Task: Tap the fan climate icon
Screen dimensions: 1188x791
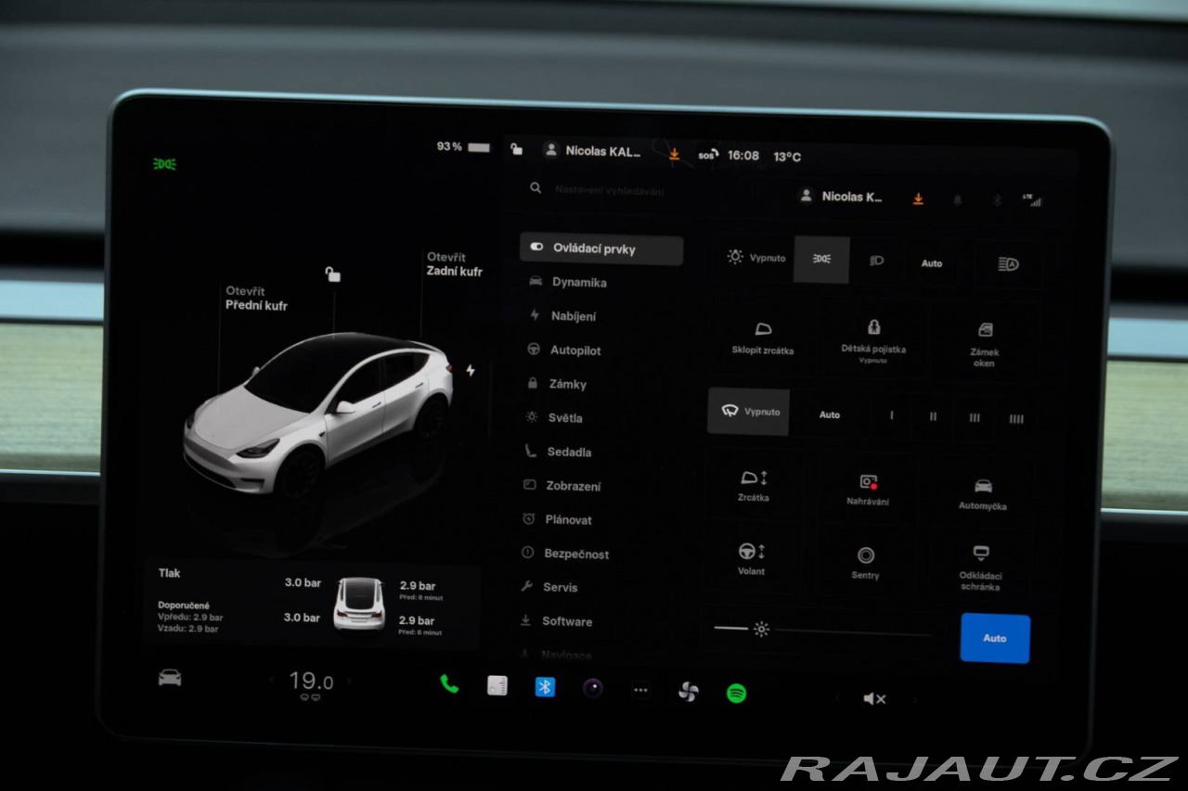Action: [688, 692]
